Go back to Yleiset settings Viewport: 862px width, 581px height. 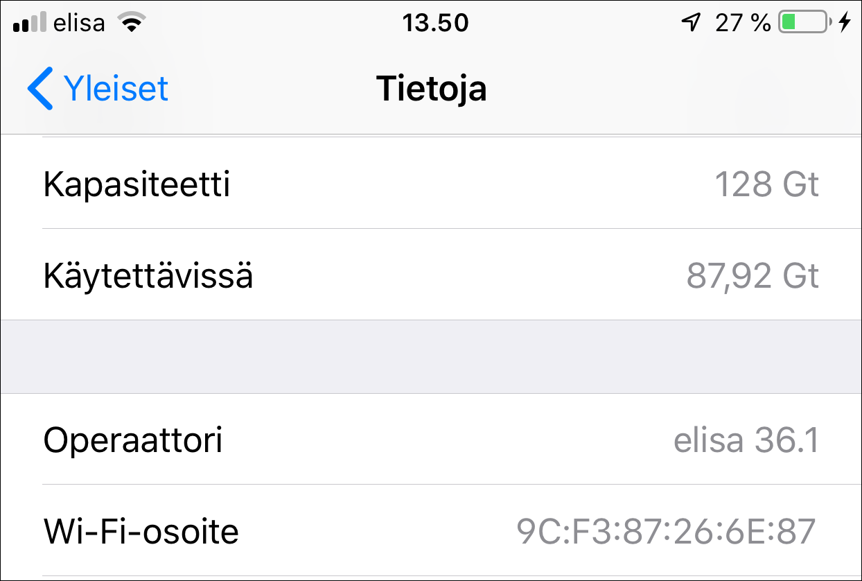pyautogui.click(x=97, y=88)
